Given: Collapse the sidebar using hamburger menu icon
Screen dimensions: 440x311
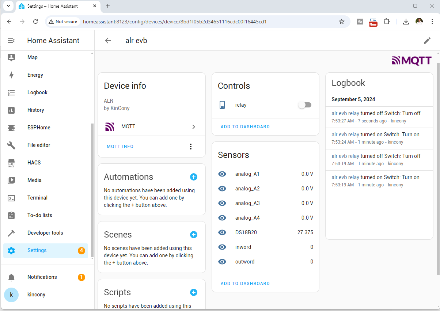Looking at the screenshot, I should click(11, 41).
